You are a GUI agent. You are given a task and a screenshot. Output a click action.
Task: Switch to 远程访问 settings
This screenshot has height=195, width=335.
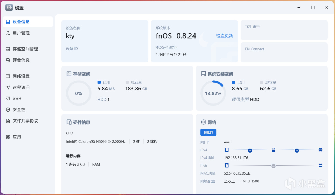(28, 87)
